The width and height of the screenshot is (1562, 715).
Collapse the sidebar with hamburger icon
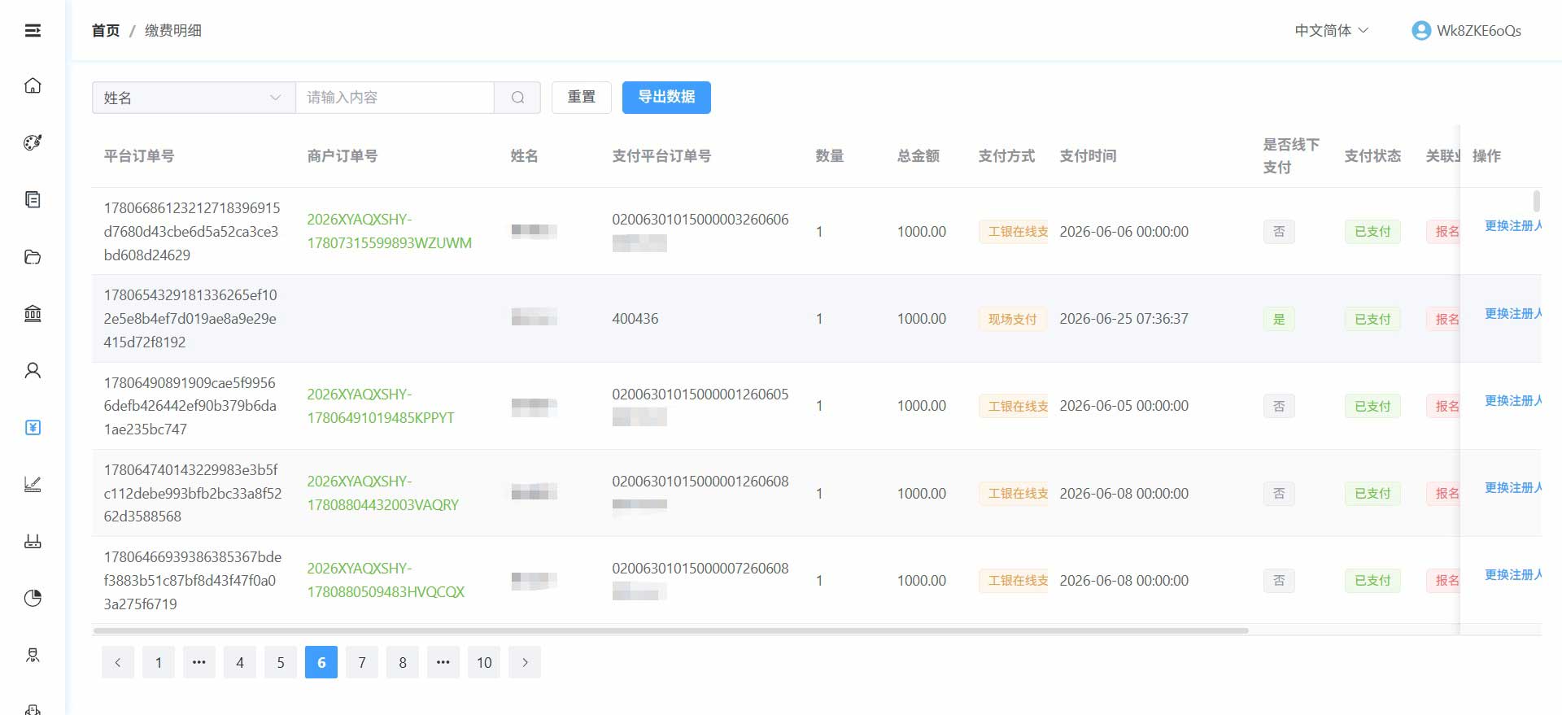pyautogui.click(x=33, y=31)
